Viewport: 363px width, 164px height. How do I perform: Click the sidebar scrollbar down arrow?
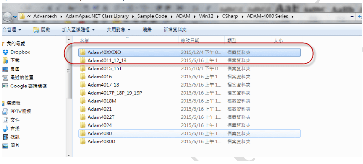69,155
